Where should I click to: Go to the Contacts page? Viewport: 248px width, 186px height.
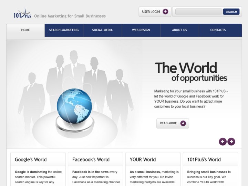218,30
